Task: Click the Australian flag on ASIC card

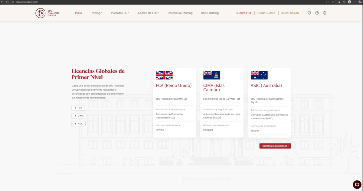Action: [259, 75]
